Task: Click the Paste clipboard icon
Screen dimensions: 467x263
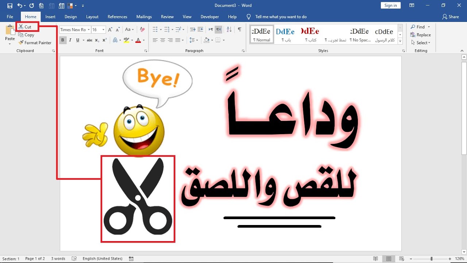Action: [10, 31]
